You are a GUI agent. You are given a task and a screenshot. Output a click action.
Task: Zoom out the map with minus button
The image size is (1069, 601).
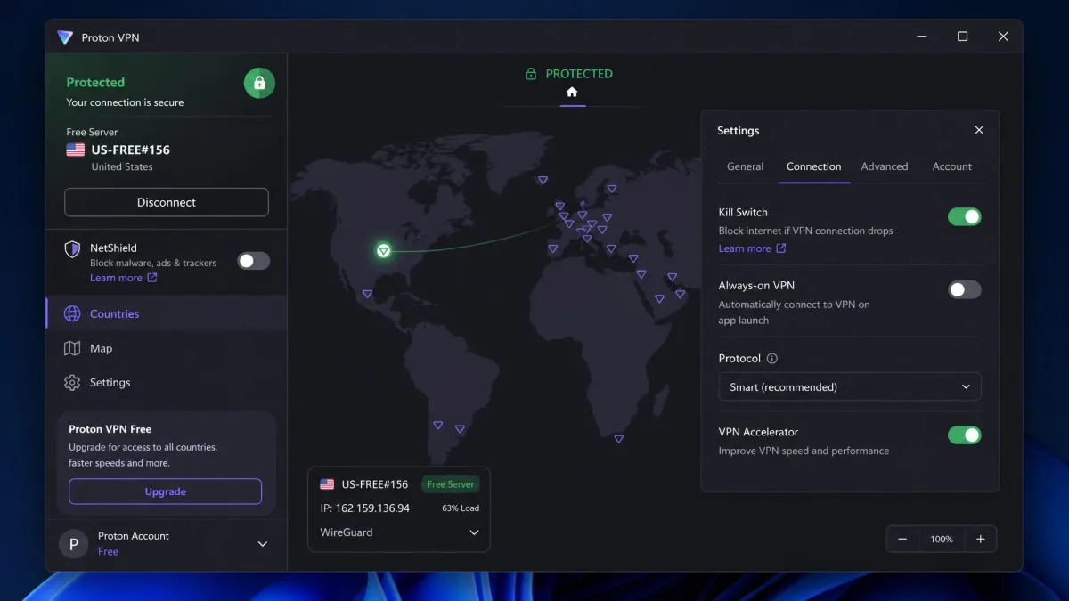coord(902,539)
